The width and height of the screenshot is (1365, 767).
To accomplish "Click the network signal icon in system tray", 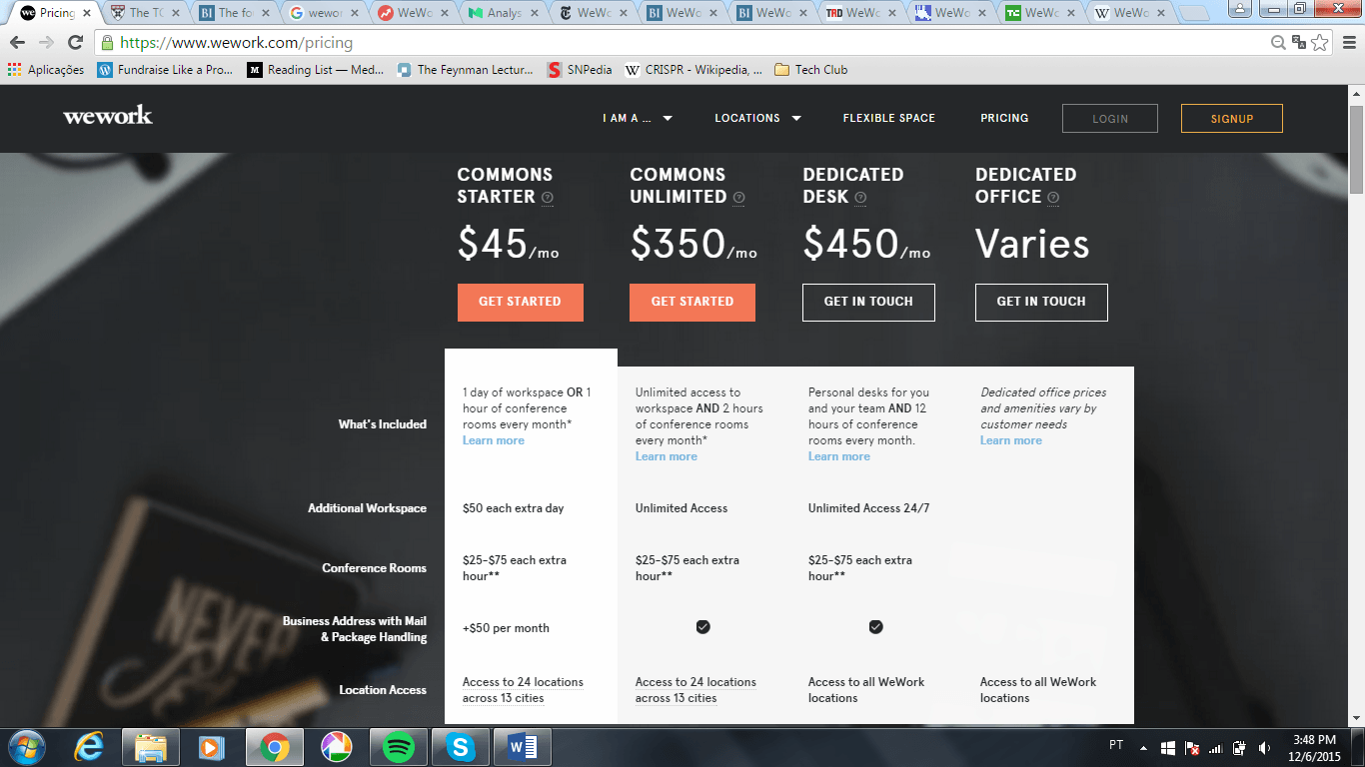I will coord(1216,747).
